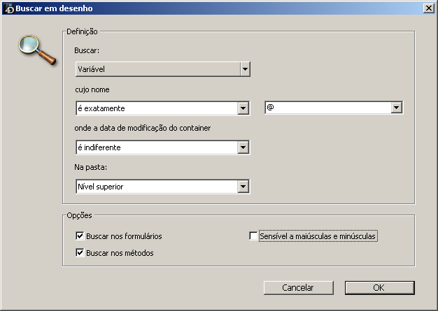Open the "Nível superior" folder dropdown

[x=157, y=187]
